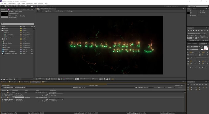Expand the Assets folder
The image size is (209, 114).
(1, 29)
